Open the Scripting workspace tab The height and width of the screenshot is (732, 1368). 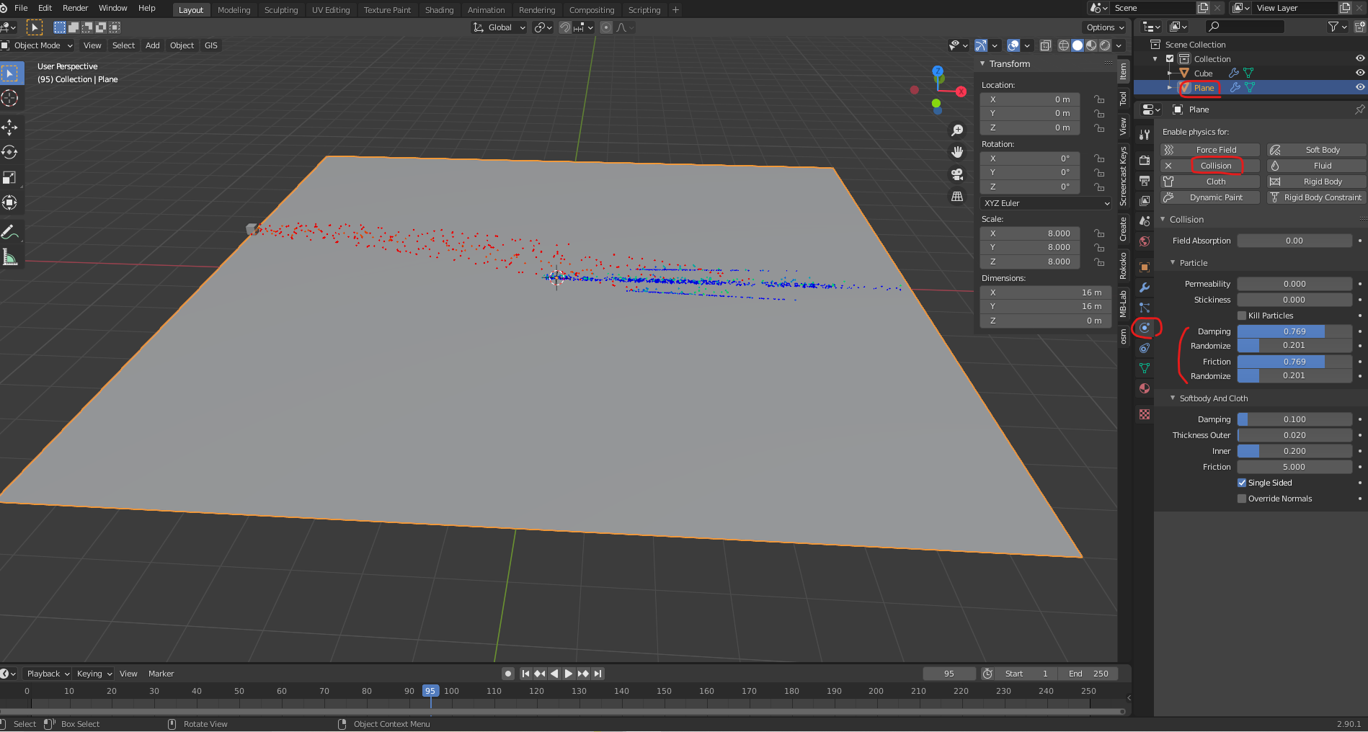point(644,10)
